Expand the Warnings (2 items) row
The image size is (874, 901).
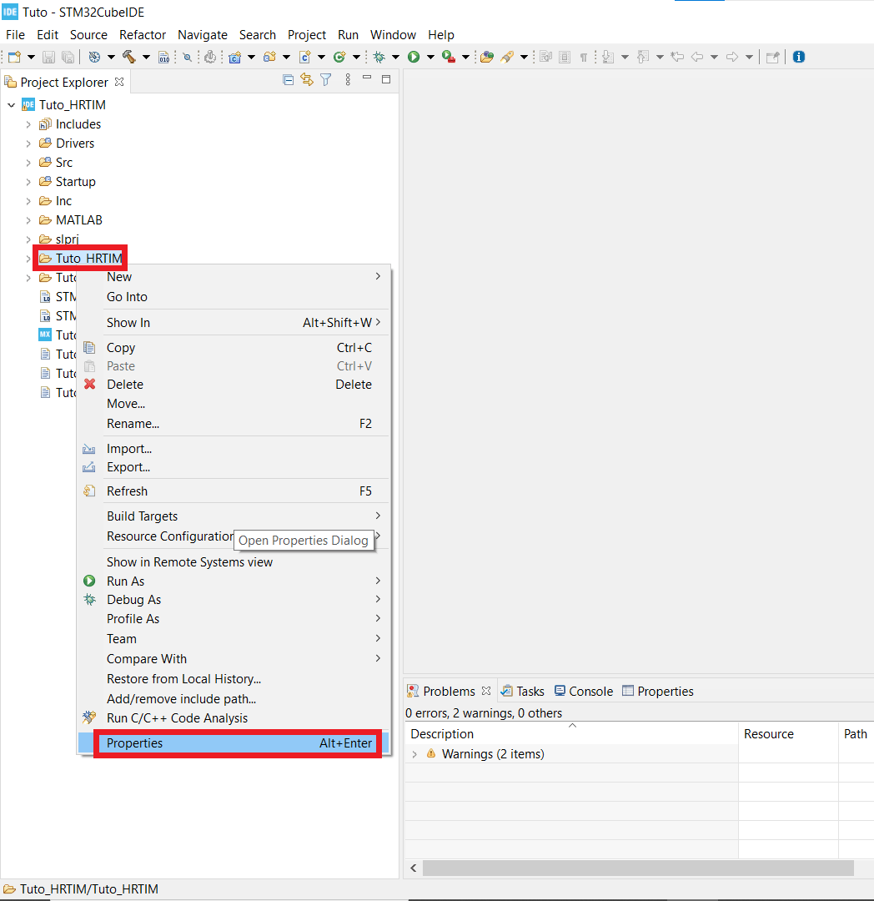[414, 754]
